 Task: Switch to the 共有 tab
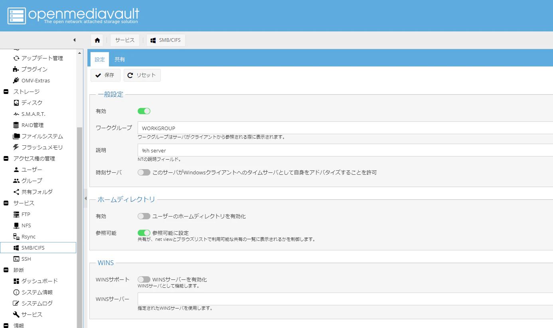(120, 59)
